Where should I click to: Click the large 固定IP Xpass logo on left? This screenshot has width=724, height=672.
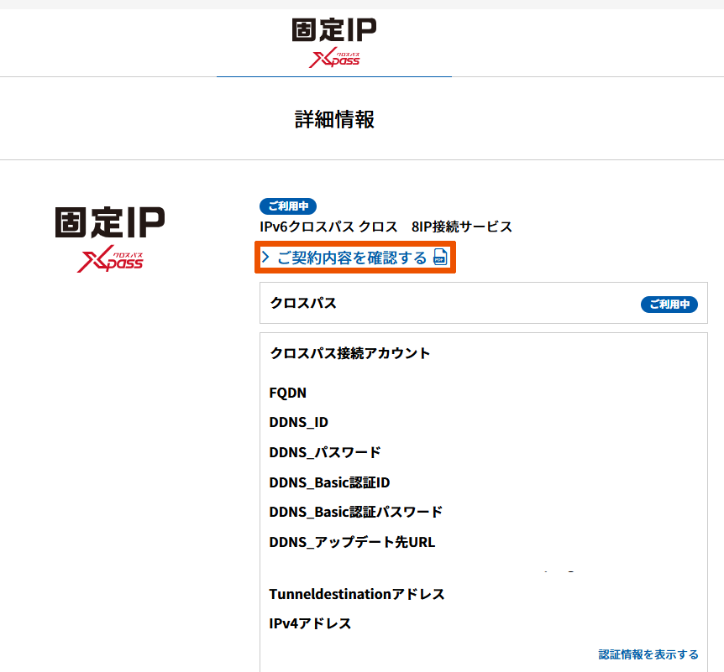(x=110, y=239)
